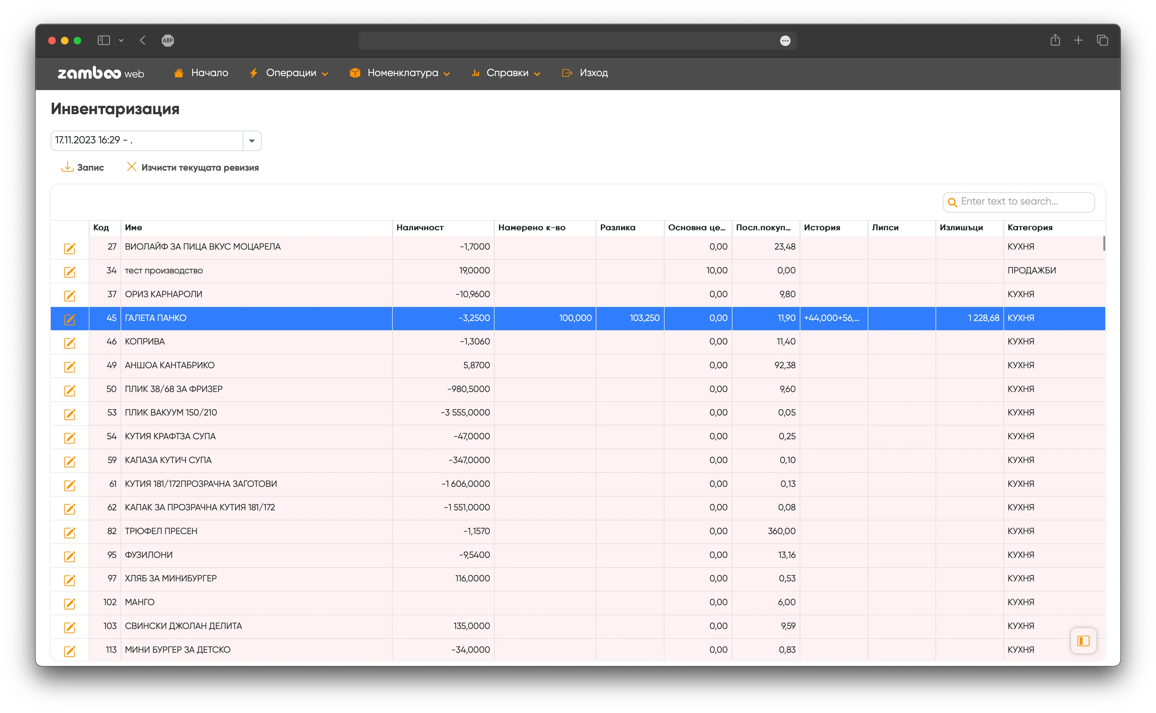1156x713 pixels.
Task: Click edit icon for ТРЮФЕЛ ПРЕСЕН row
Action: pyautogui.click(x=69, y=533)
